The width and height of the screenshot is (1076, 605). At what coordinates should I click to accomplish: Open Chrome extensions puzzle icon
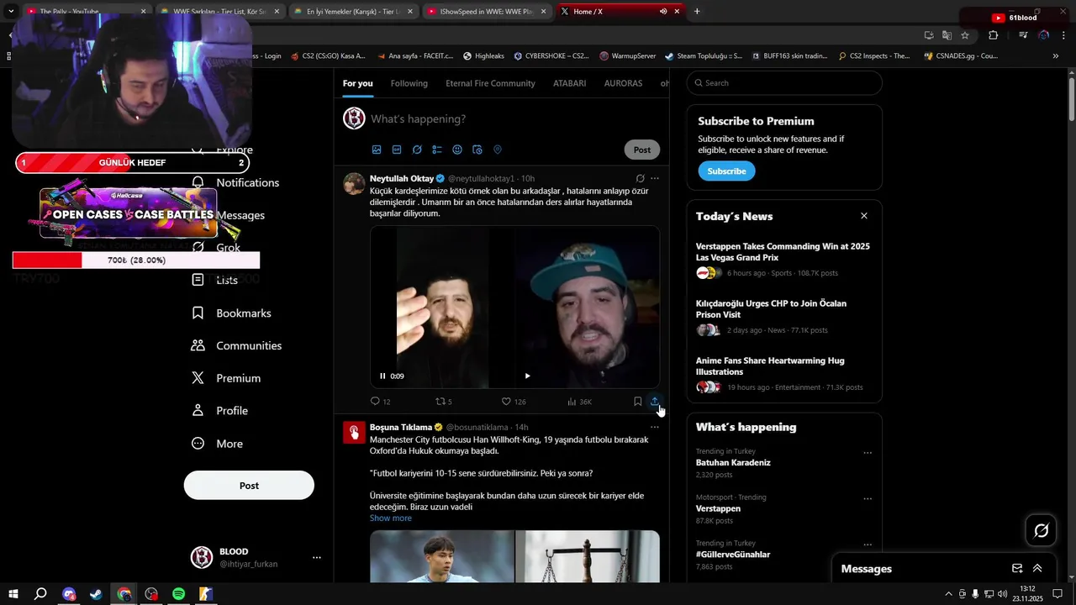point(994,35)
